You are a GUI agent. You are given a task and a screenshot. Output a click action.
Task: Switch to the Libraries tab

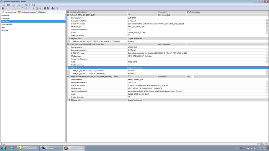(x=42, y=12)
